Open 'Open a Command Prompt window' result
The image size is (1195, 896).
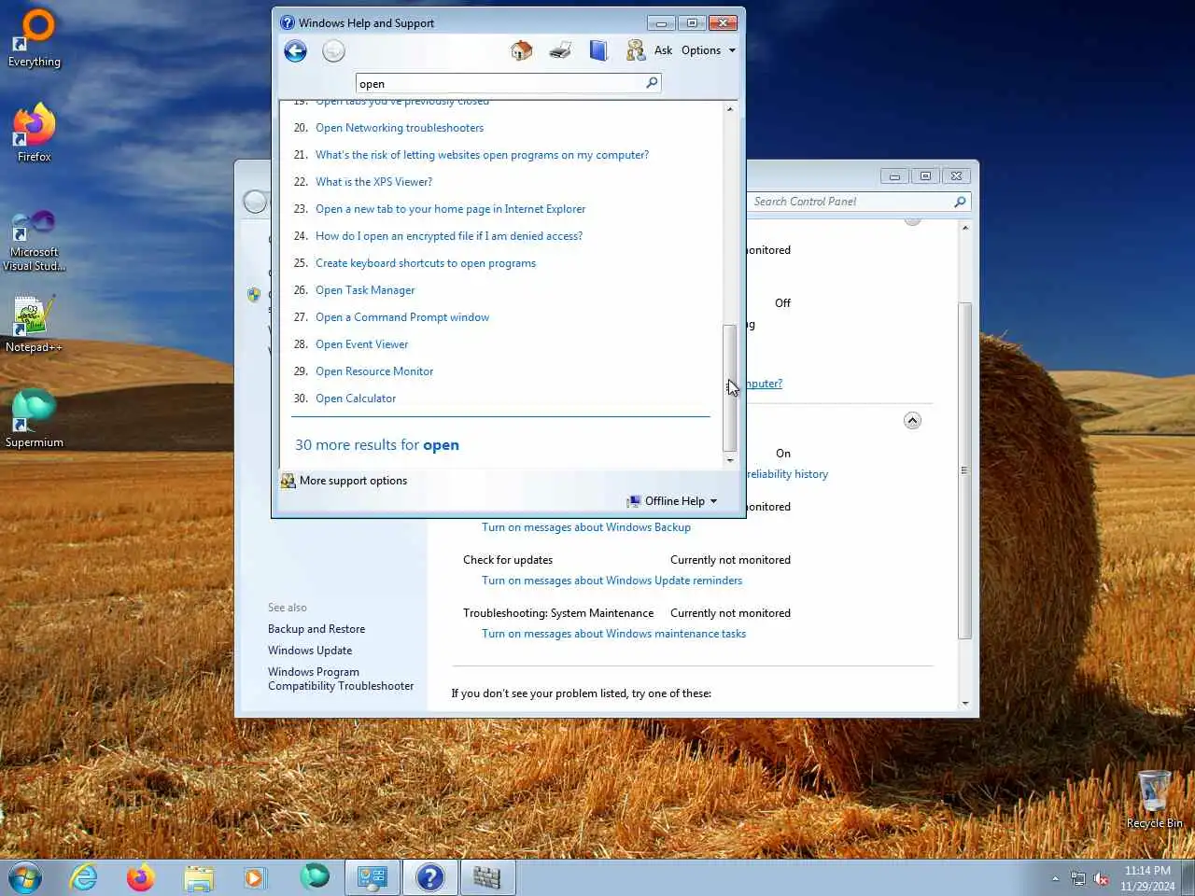(x=402, y=317)
